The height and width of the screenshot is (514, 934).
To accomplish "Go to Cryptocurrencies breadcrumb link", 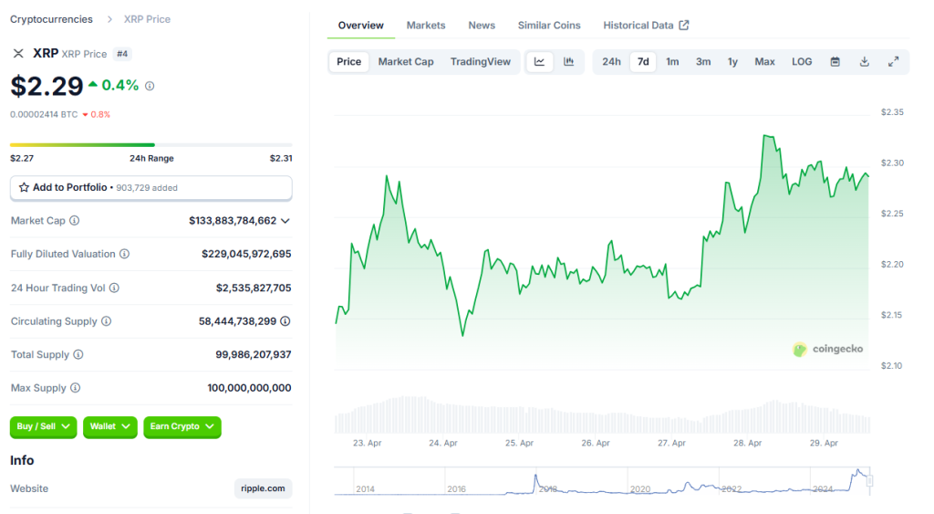I will 51,20.
